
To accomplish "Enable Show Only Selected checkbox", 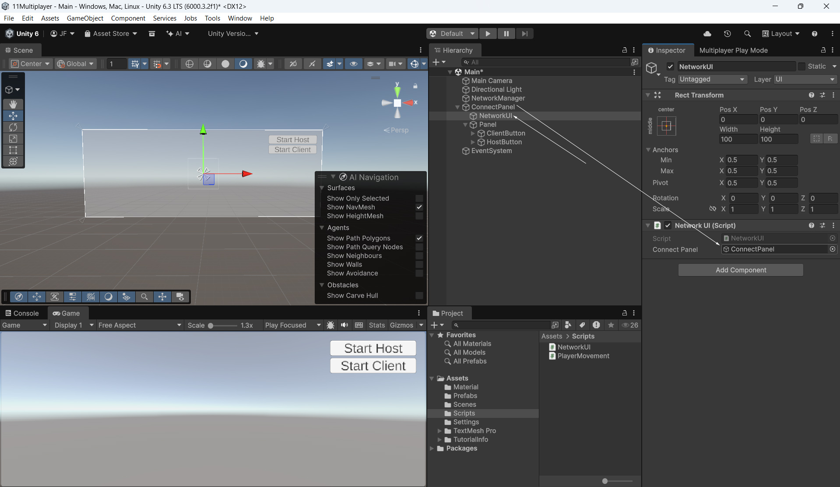I will pyautogui.click(x=419, y=198).
